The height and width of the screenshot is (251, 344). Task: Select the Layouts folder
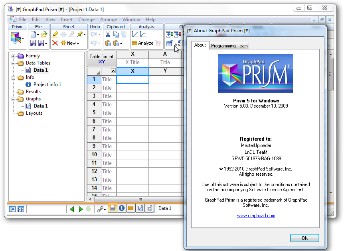click(34, 113)
